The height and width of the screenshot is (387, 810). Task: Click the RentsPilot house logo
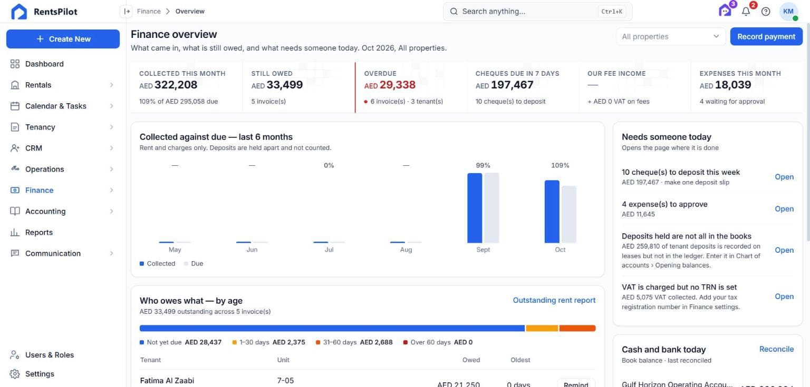coord(19,12)
